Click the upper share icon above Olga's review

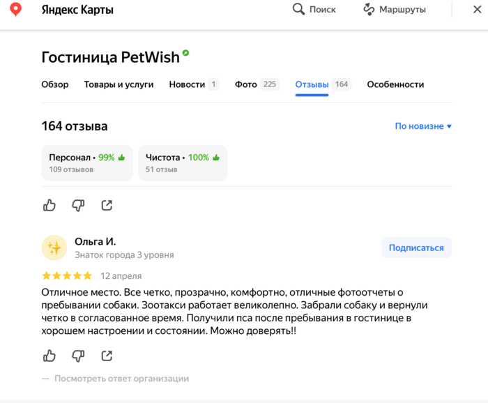[x=107, y=205]
